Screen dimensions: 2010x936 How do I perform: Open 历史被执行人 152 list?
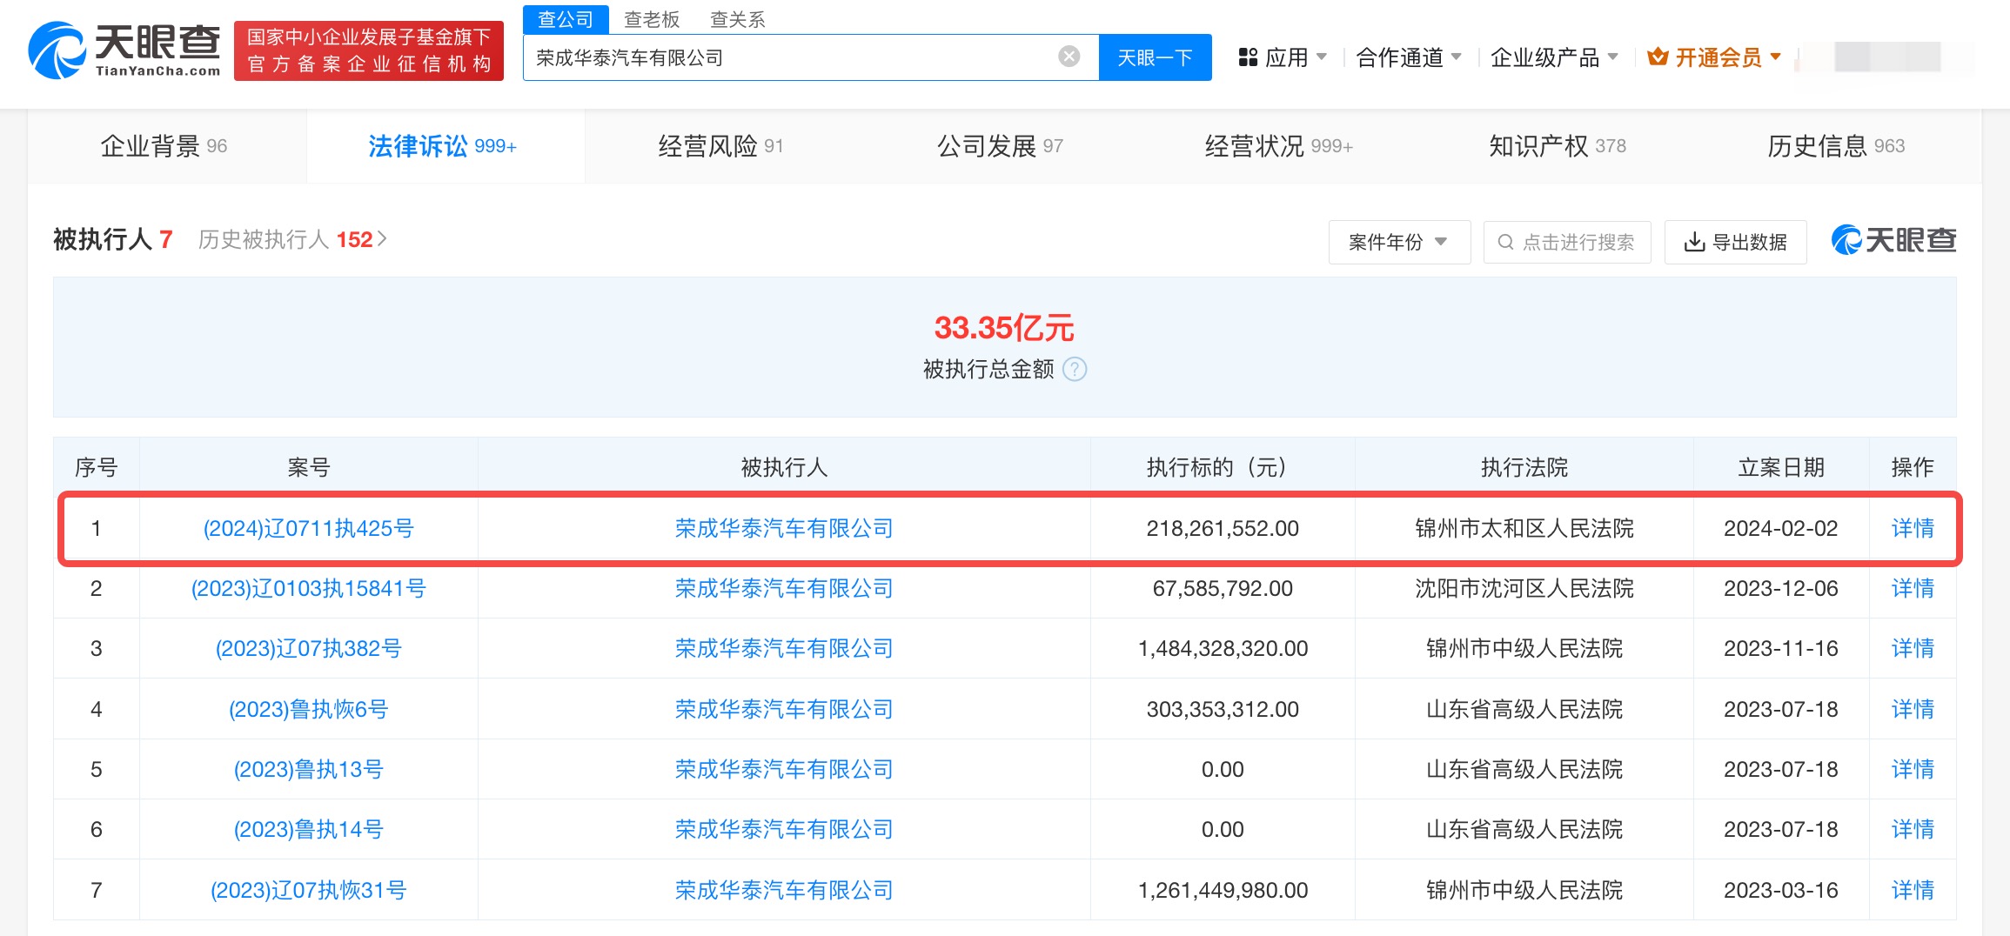[291, 239]
